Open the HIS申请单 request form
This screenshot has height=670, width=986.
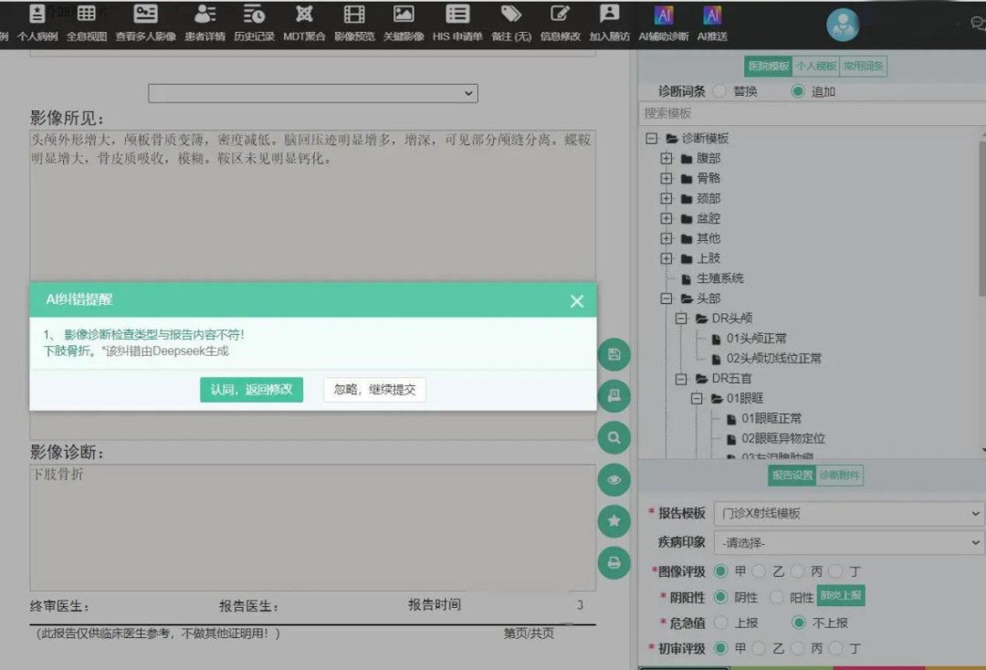click(x=457, y=22)
